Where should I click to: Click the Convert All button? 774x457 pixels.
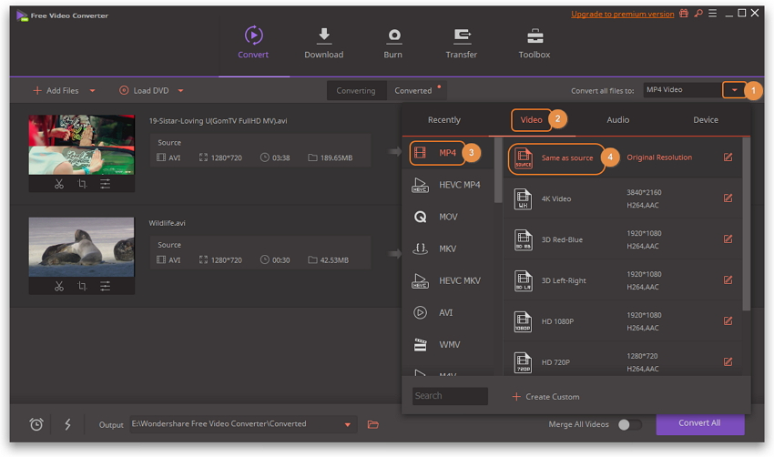tap(699, 423)
